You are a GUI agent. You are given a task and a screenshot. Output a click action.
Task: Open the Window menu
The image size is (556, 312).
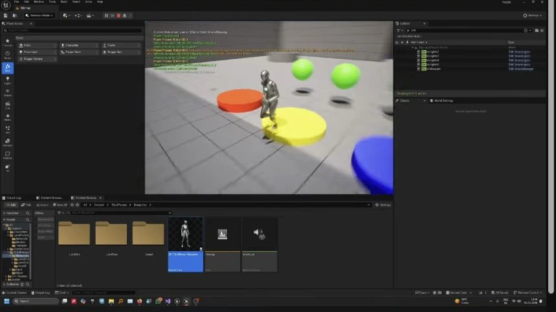point(39,2)
